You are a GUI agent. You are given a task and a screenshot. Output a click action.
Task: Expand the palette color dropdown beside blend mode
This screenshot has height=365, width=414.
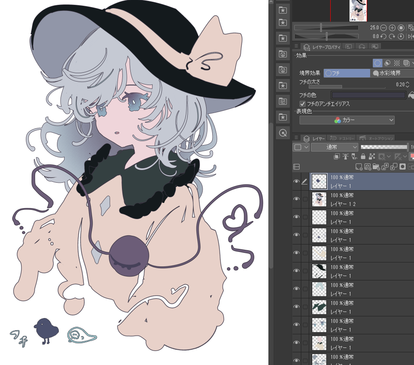(301, 147)
